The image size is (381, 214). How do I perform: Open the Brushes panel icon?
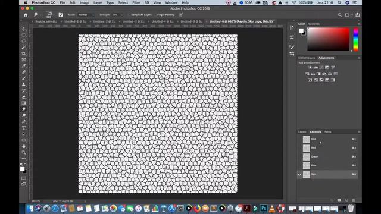click(292, 47)
